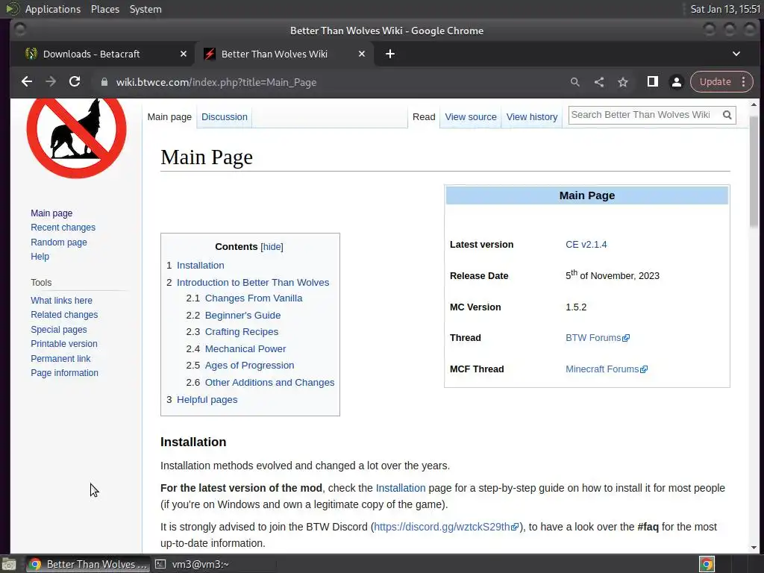The width and height of the screenshot is (764, 573).
Task: Open the View history tab
Action: 531,117
